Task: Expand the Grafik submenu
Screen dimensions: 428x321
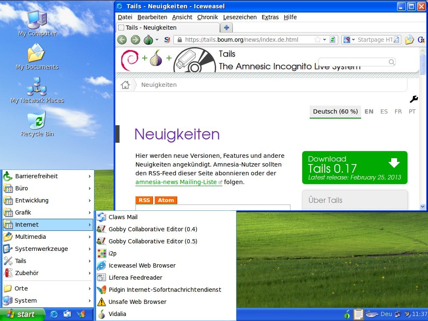Action: (x=48, y=212)
